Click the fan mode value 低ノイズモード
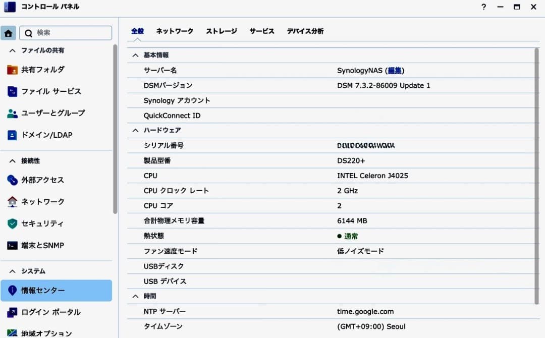 coord(360,251)
